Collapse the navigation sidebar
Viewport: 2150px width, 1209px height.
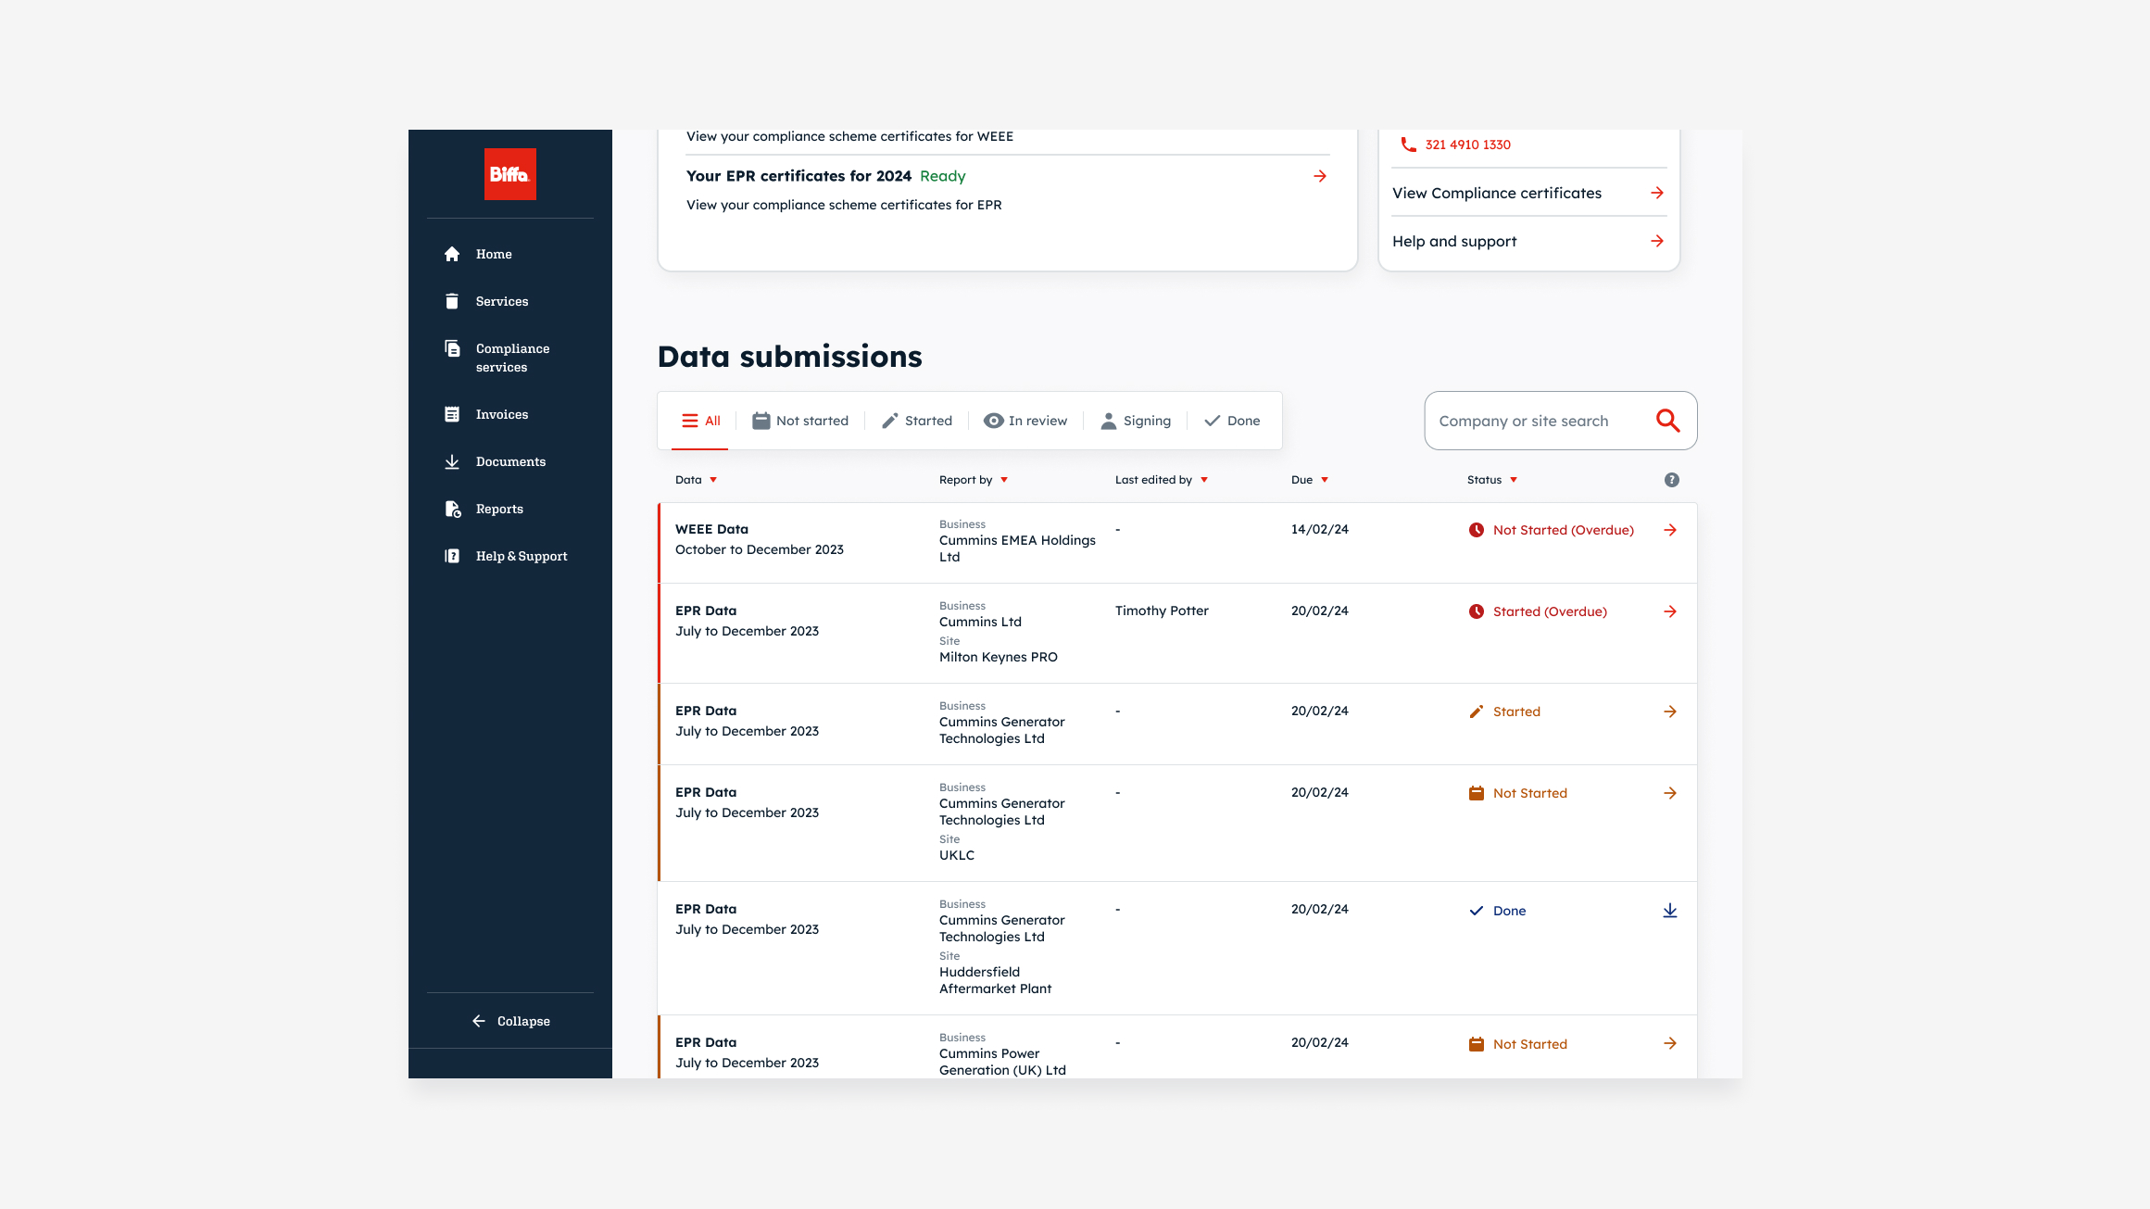[509, 1021]
